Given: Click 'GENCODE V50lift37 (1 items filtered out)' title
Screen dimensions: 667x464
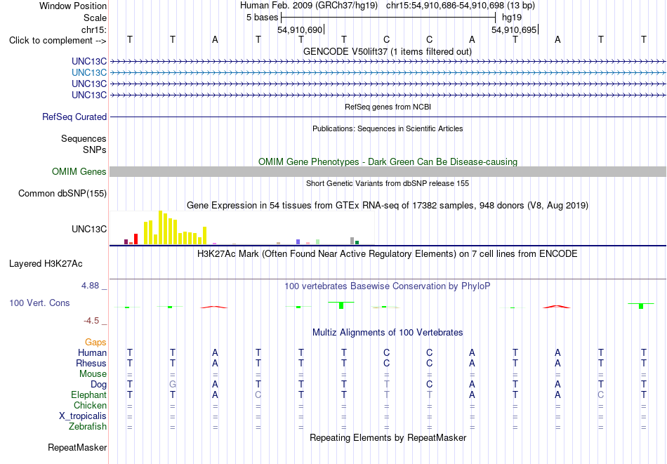Looking at the screenshot, I should pyautogui.click(x=388, y=52).
